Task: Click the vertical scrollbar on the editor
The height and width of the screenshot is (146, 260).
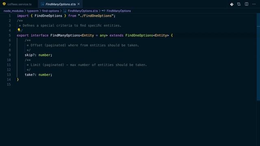Action: click(258, 57)
